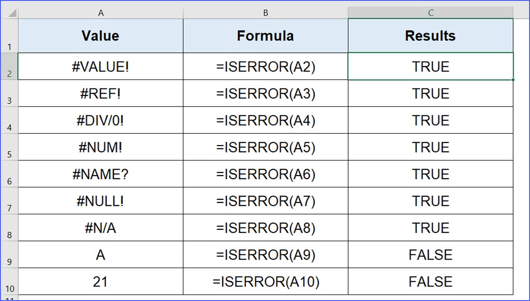Click the Value header cell

(101, 36)
